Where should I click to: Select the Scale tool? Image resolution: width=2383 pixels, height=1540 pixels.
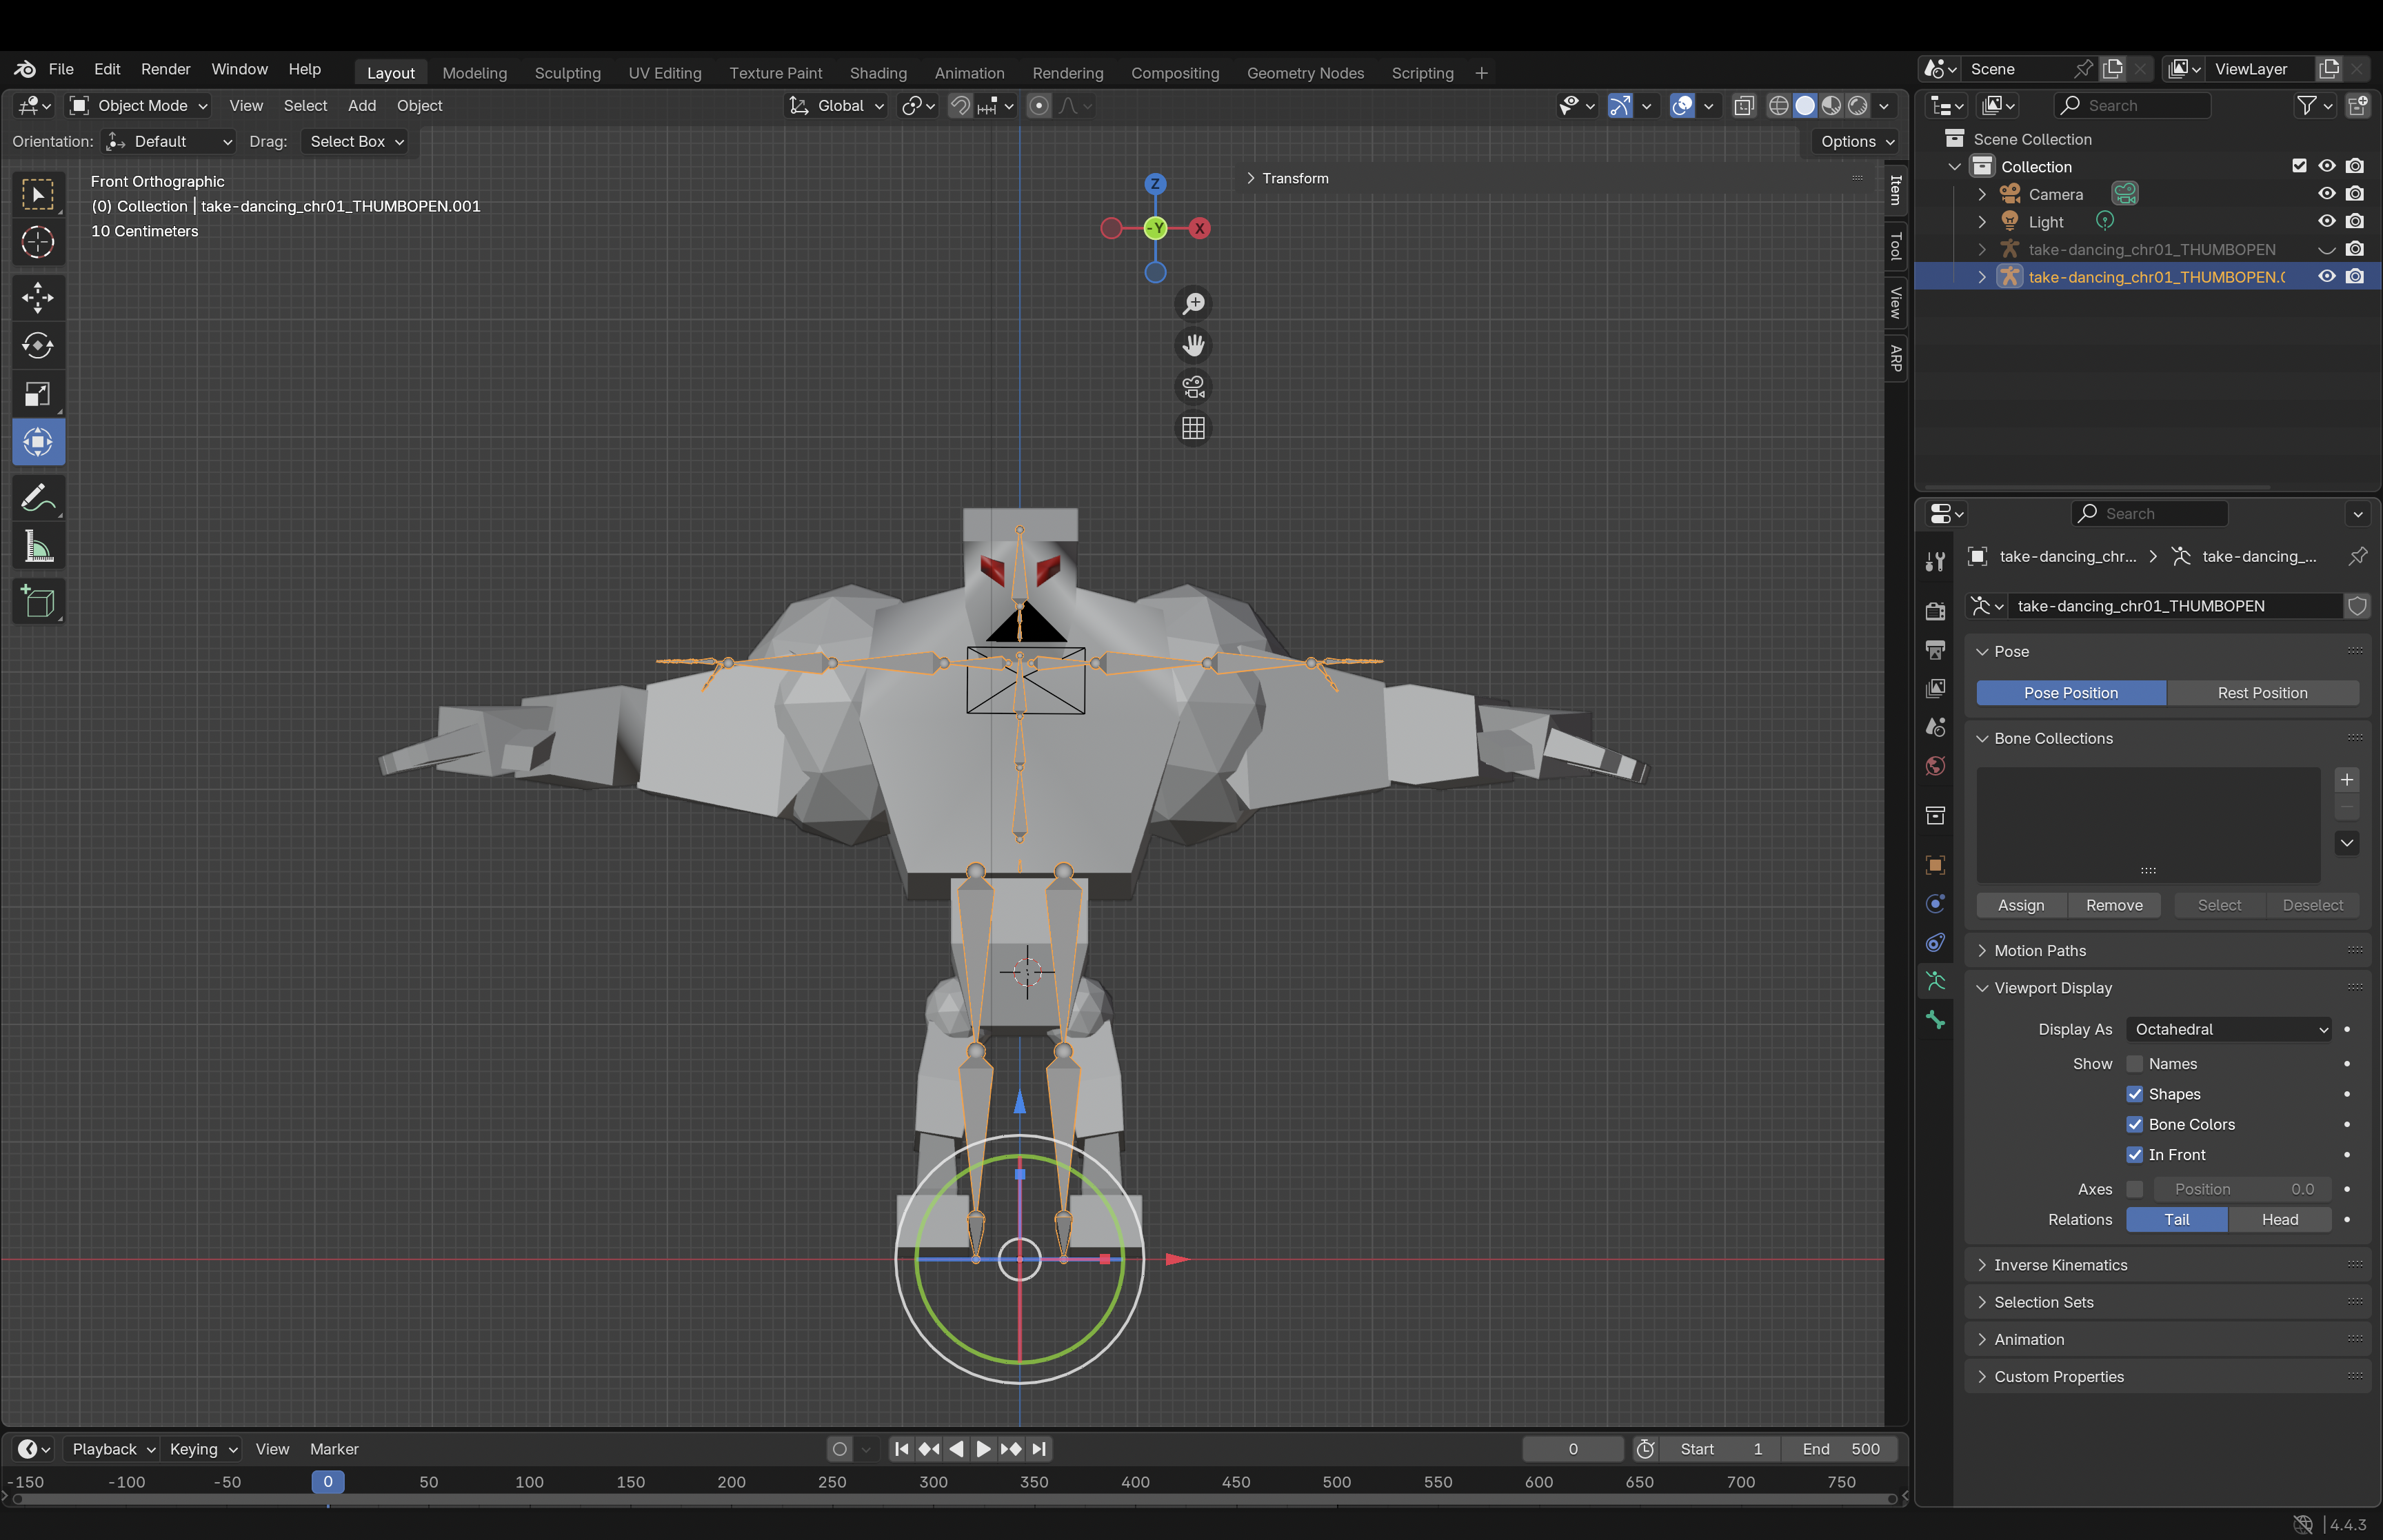(x=38, y=394)
